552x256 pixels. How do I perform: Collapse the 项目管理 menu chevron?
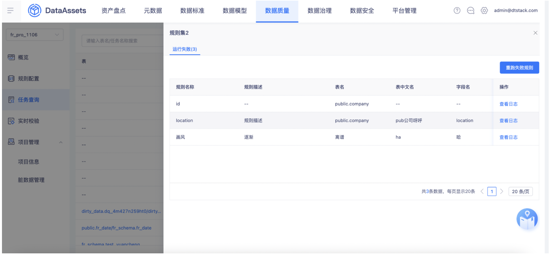pos(61,142)
